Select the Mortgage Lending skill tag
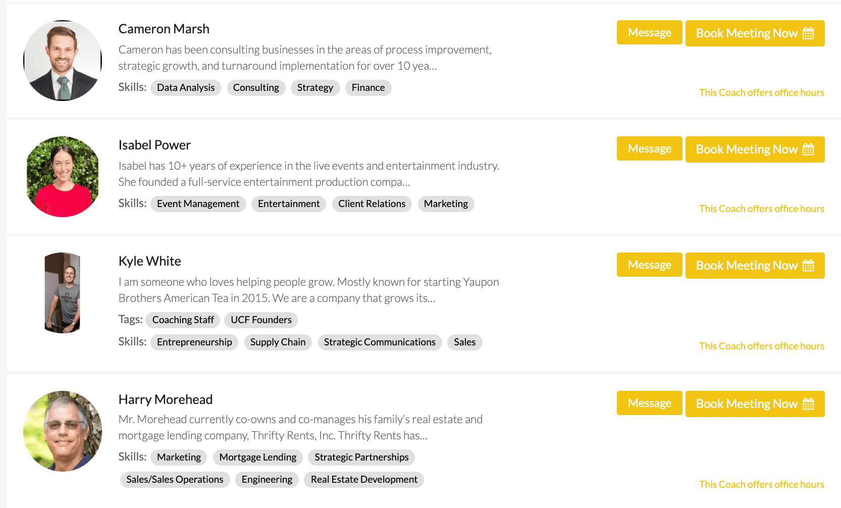Viewport: 841px width, 508px height. pos(258,458)
